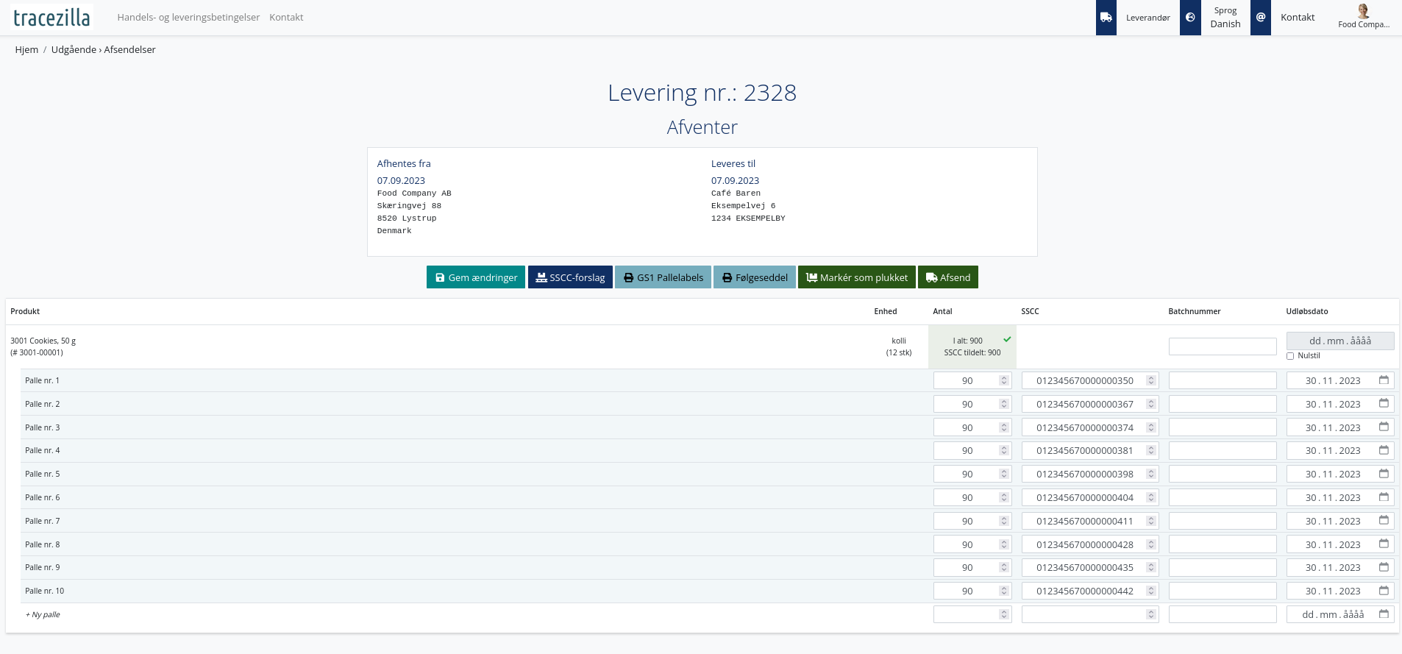This screenshot has height=654, width=1402.
Task: Go to Hjem in the breadcrumb
Action: pos(26,49)
